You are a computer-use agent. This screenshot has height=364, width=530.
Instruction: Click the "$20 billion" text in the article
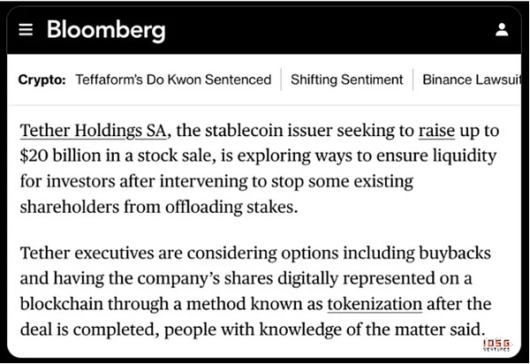(62, 156)
